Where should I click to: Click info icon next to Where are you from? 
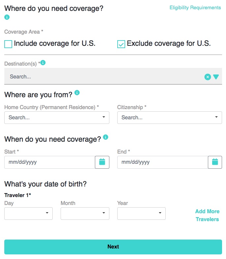click(x=77, y=93)
